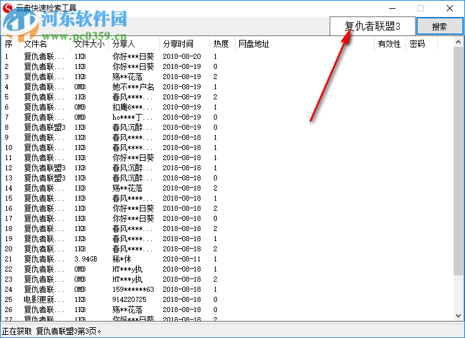Click sharer 殇**花落 in row 26

pyautogui.click(x=127, y=310)
